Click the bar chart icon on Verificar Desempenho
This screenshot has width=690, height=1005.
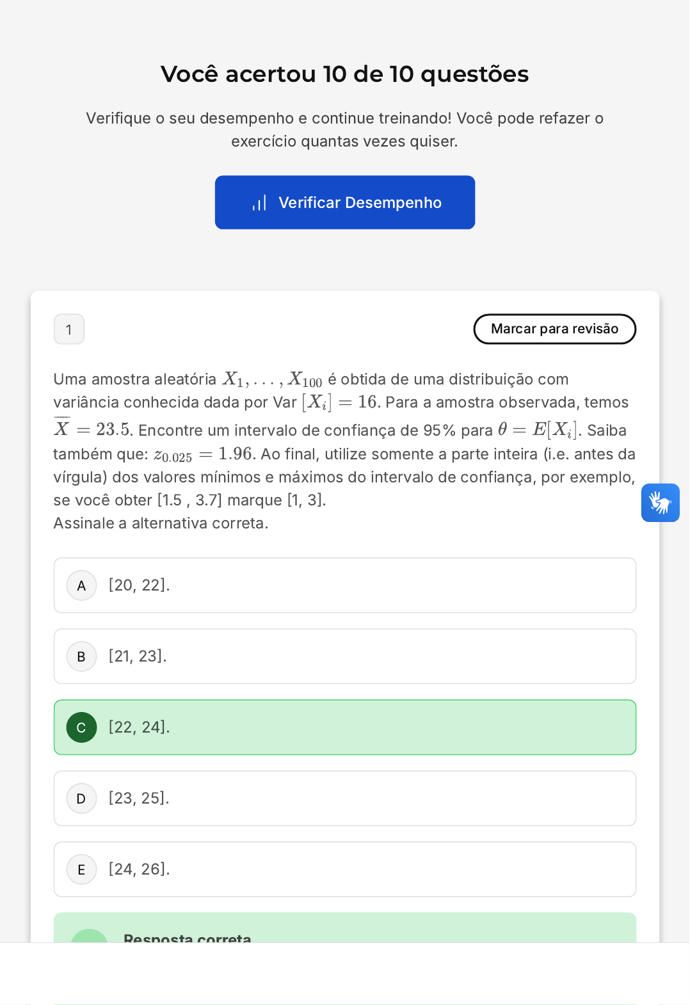click(x=259, y=203)
